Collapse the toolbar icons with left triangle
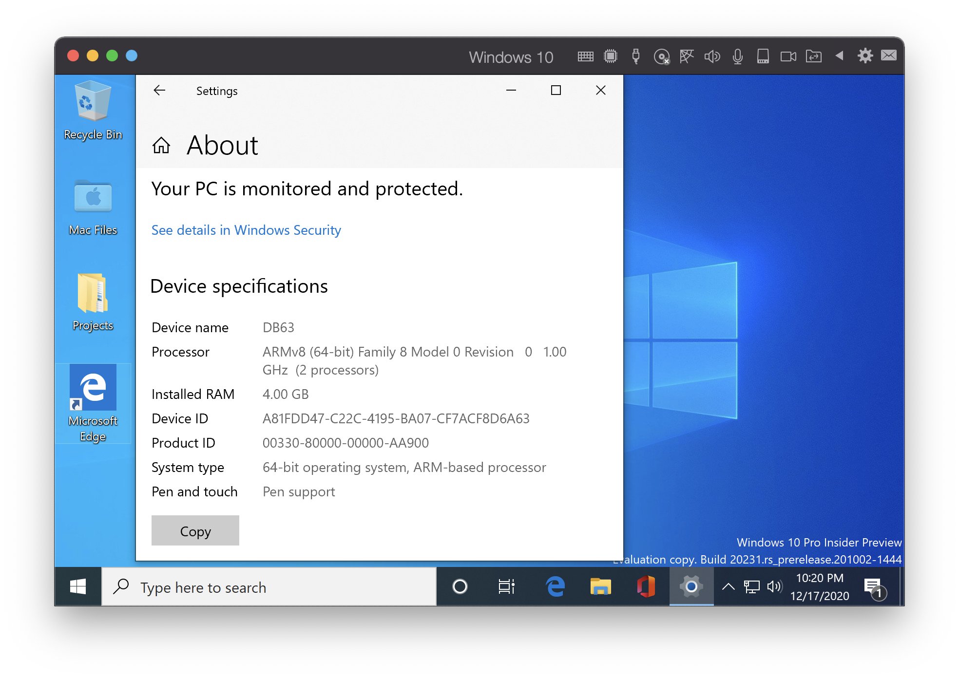Screen dimensions: 959x678 coord(839,56)
